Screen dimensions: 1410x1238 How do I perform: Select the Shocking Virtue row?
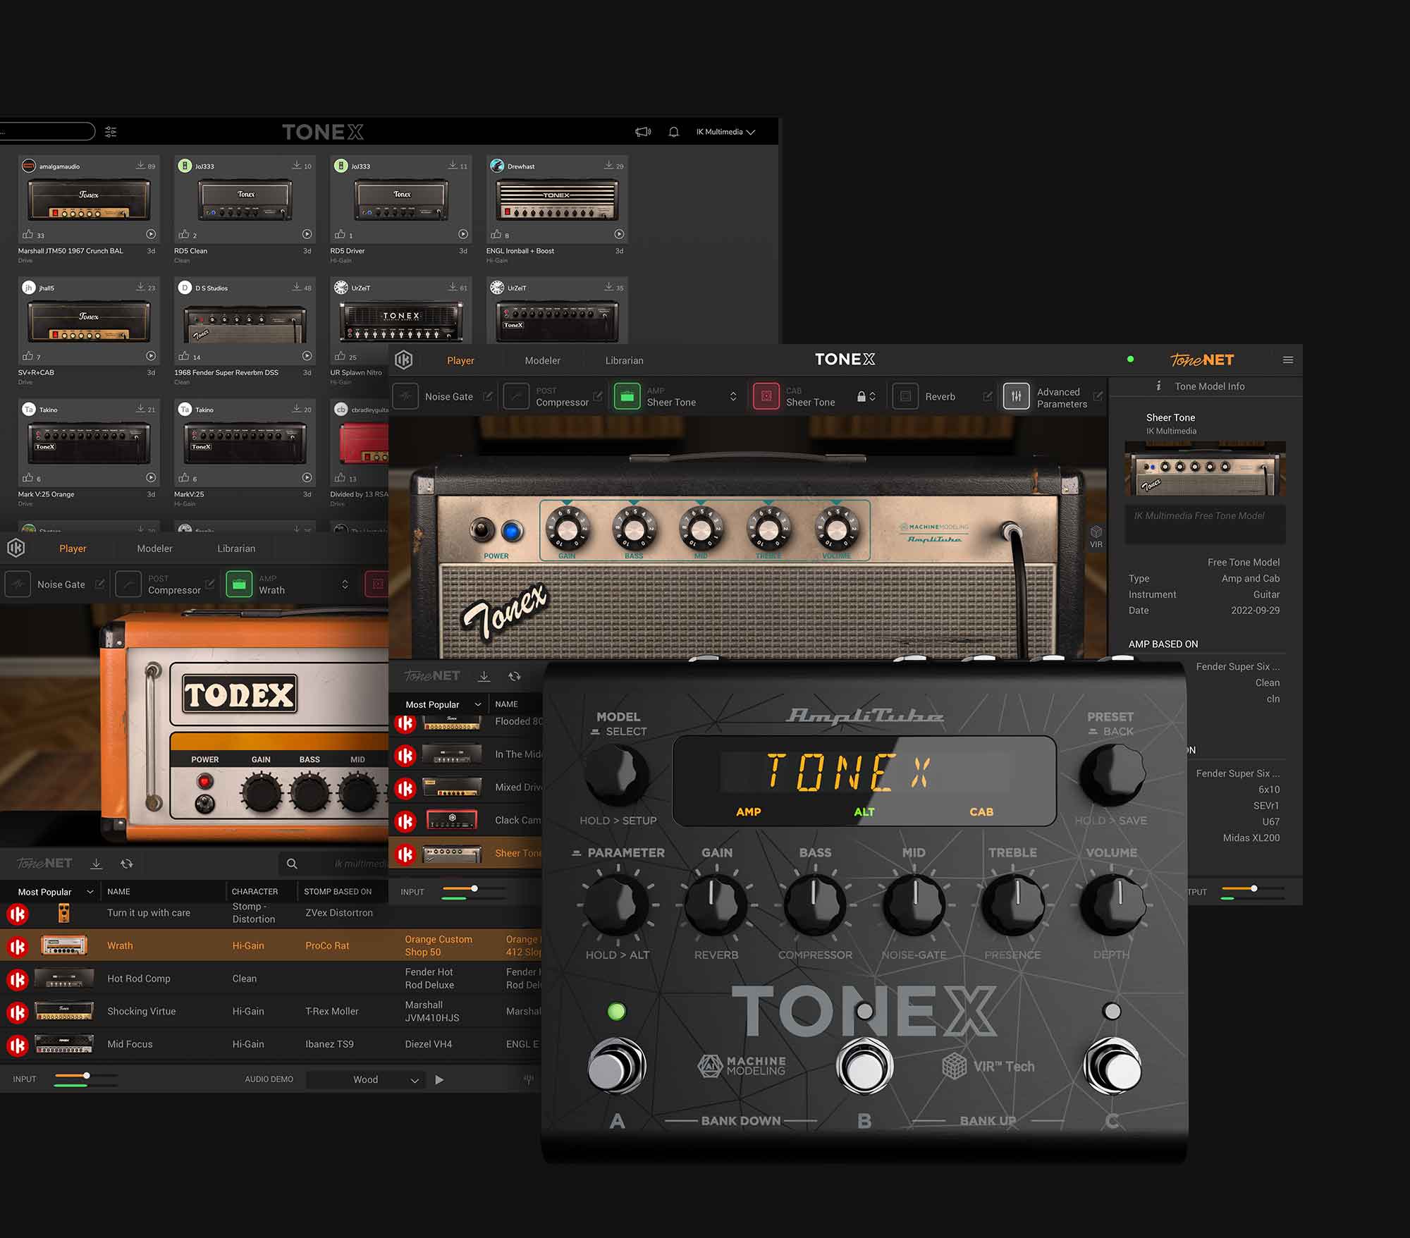271,1011
